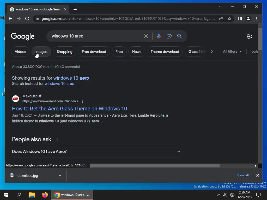Open the Chrome side panel icon
Viewport: 267px width, 200px height.
[x=240, y=18]
